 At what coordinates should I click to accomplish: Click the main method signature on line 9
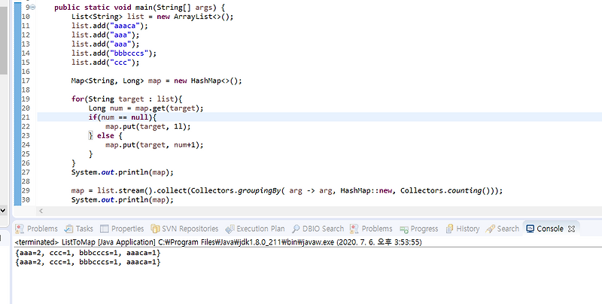(x=140, y=8)
